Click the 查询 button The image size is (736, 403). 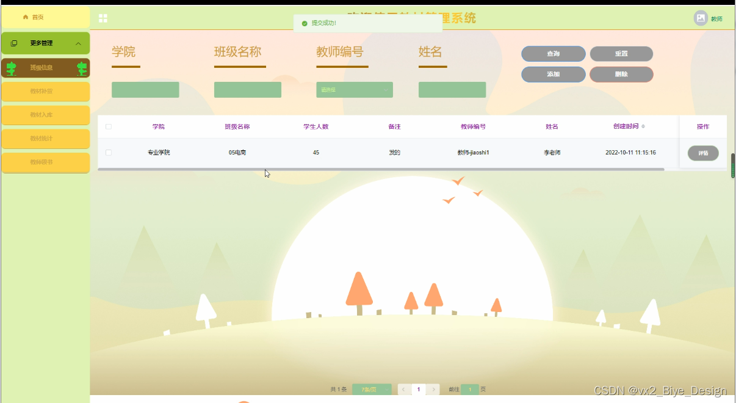point(554,54)
